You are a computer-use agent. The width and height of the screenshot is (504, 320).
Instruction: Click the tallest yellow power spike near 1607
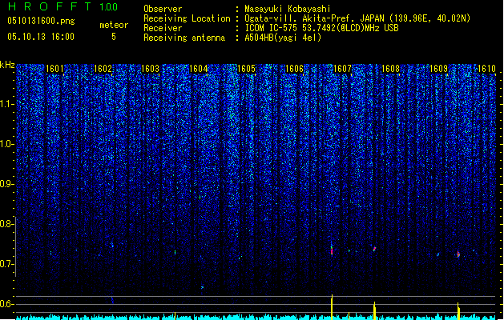coord(332,307)
